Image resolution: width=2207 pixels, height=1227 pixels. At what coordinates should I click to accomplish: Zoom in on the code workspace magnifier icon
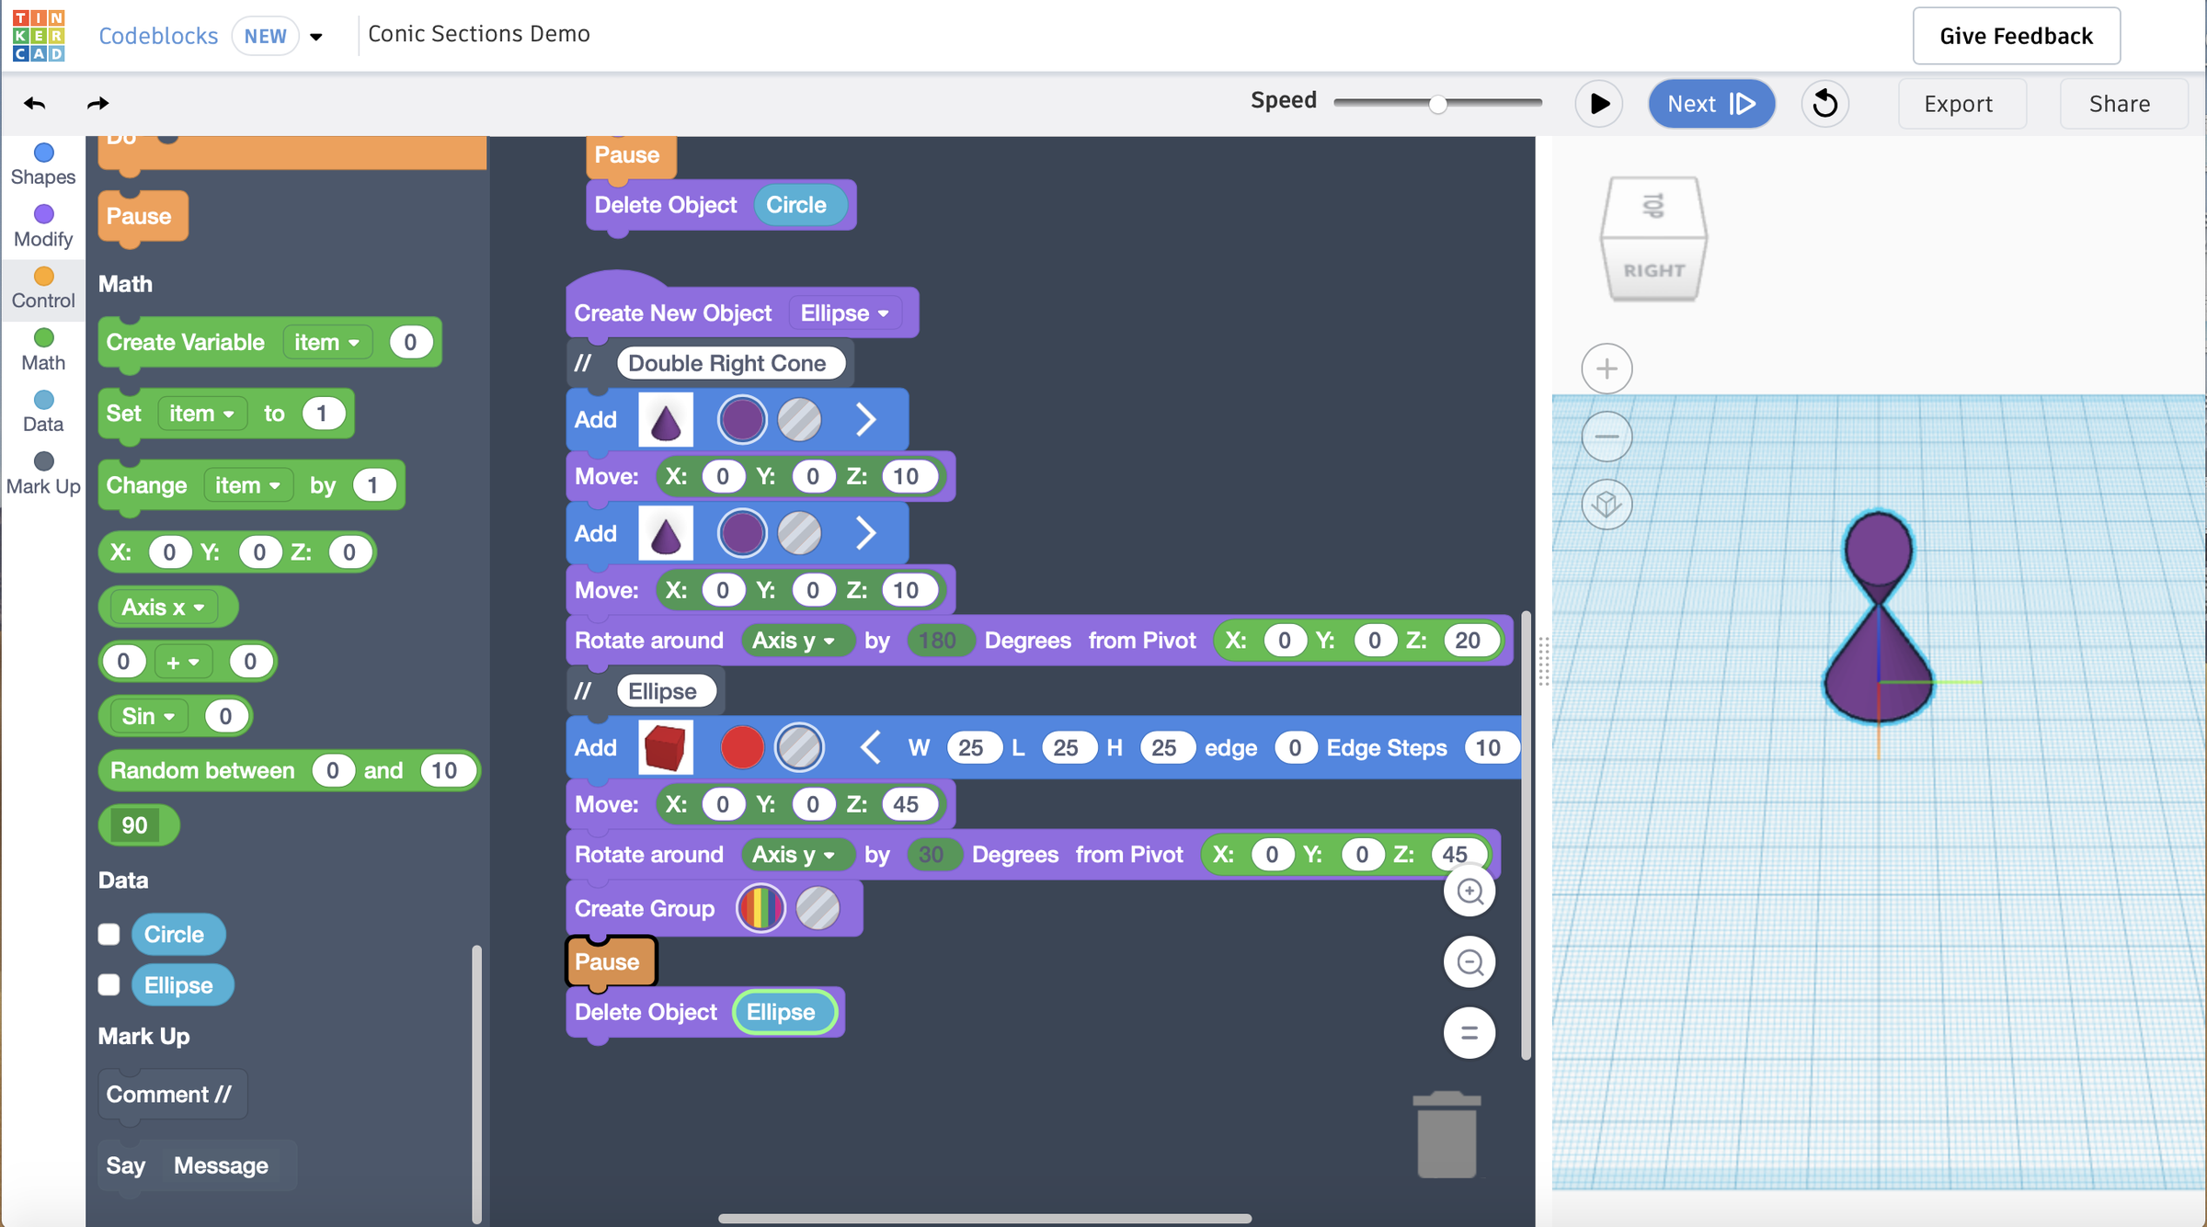coord(1469,891)
